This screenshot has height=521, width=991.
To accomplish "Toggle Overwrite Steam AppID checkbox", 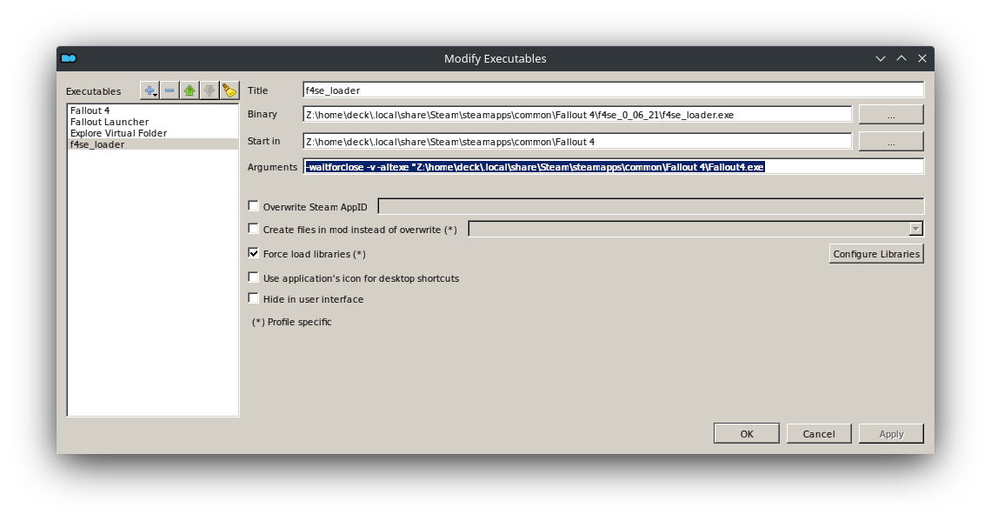I will (254, 206).
